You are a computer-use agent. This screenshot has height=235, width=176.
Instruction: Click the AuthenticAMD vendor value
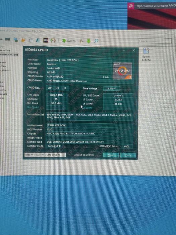pyautogui.click(x=55, y=77)
